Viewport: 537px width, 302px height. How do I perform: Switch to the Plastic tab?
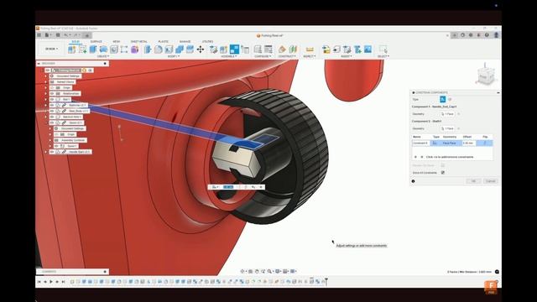(x=164, y=41)
